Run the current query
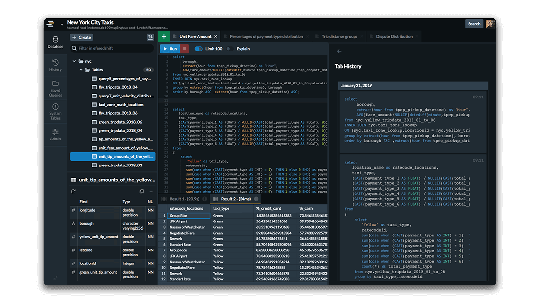This screenshot has height=304, width=541. pyautogui.click(x=170, y=49)
